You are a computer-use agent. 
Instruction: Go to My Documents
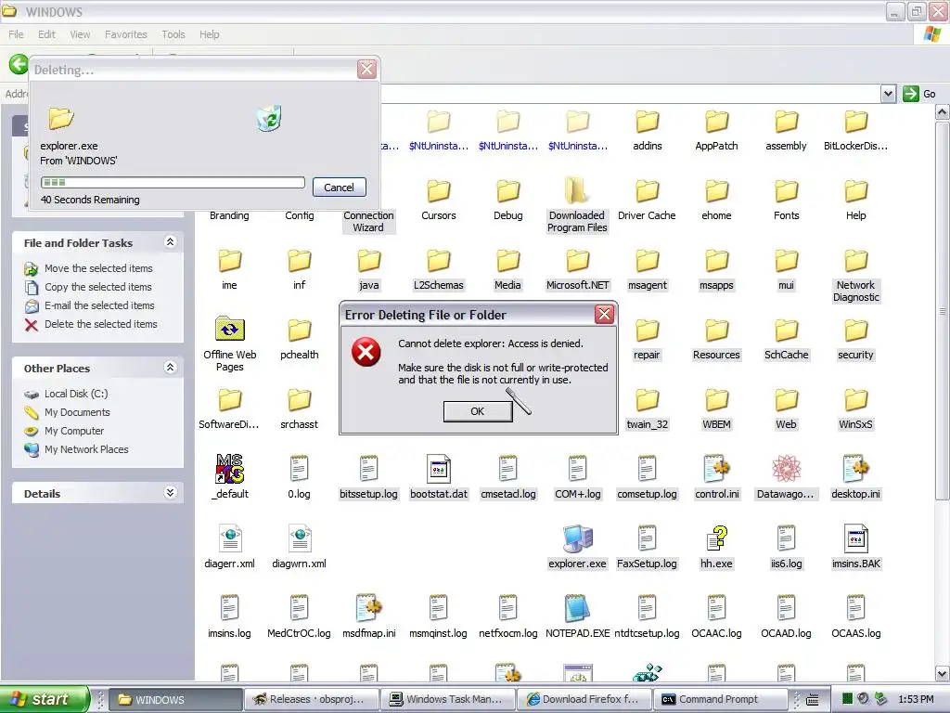[77, 412]
